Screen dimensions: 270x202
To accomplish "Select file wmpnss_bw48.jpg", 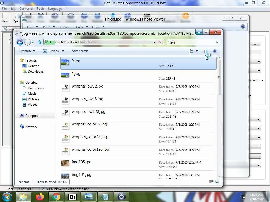I will [x=138, y=101].
